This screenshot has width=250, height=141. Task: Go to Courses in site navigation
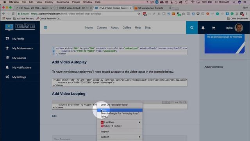102,27
